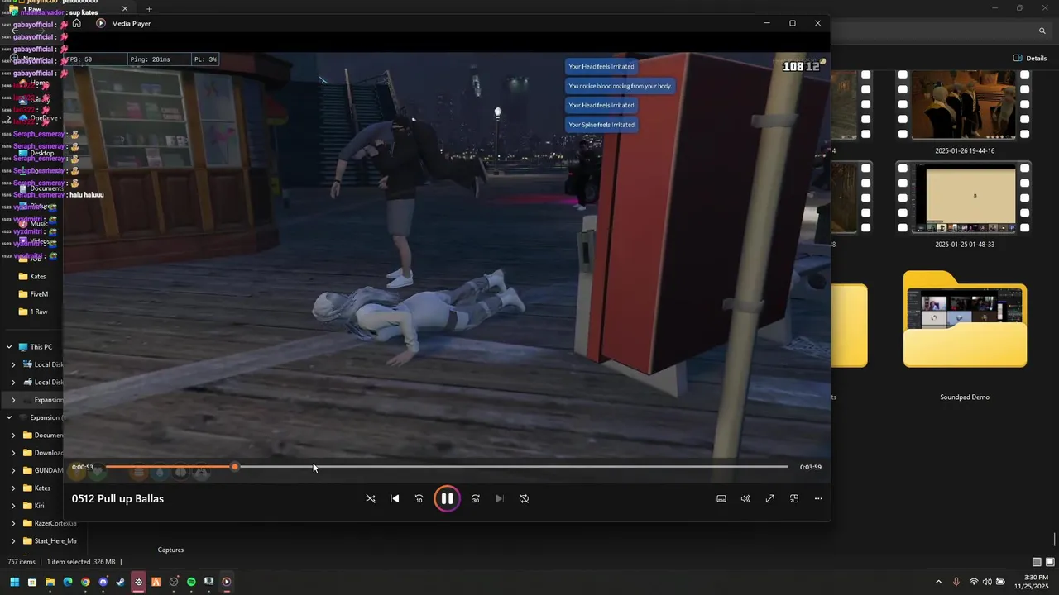Viewport: 1059px width, 595px height.
Task: Expand the This PC tree node
Action: click(9, 347)
